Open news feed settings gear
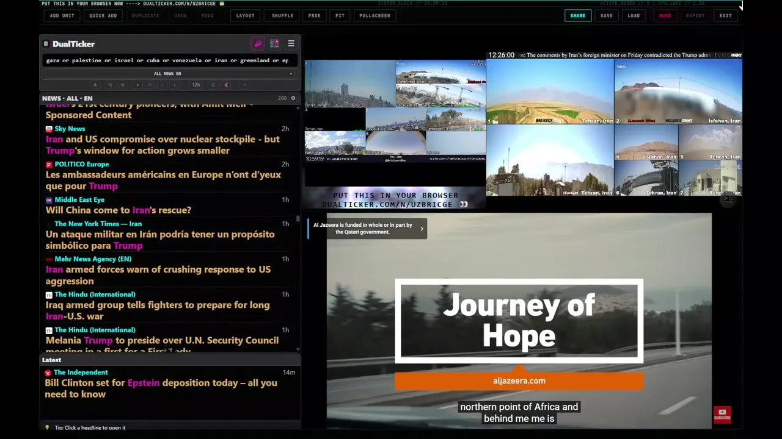Viewport: 782px width, 439px height. [x=293, y=98]
